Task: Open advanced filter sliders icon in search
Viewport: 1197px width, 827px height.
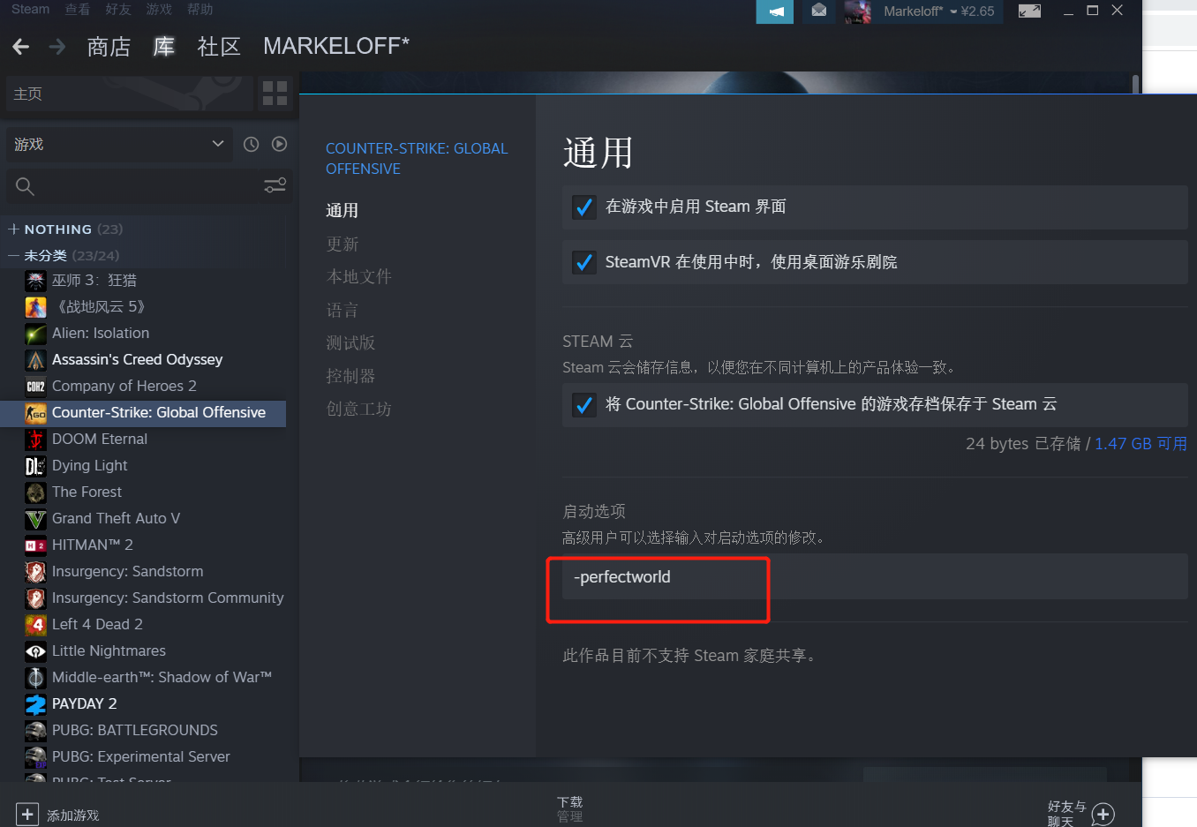Action: (x=275, y=185)
